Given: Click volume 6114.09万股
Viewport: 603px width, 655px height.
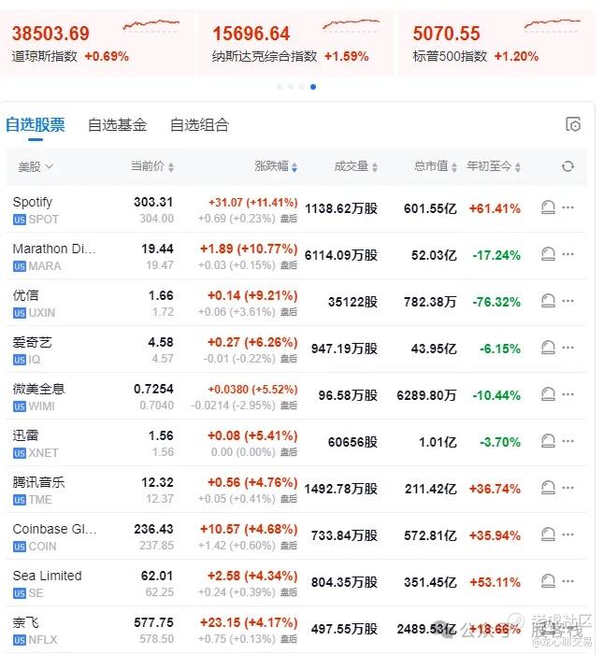Looking at the screenshot, I should tap(341, 255).
